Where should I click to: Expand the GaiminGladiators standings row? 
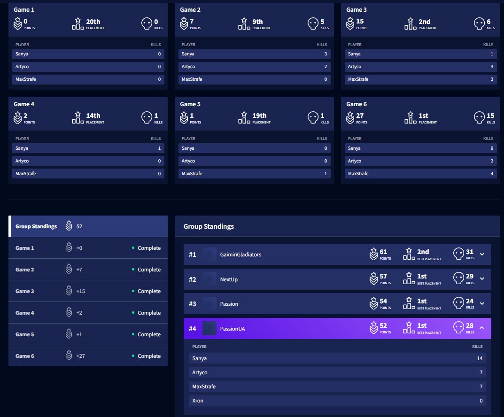point(482,254)
